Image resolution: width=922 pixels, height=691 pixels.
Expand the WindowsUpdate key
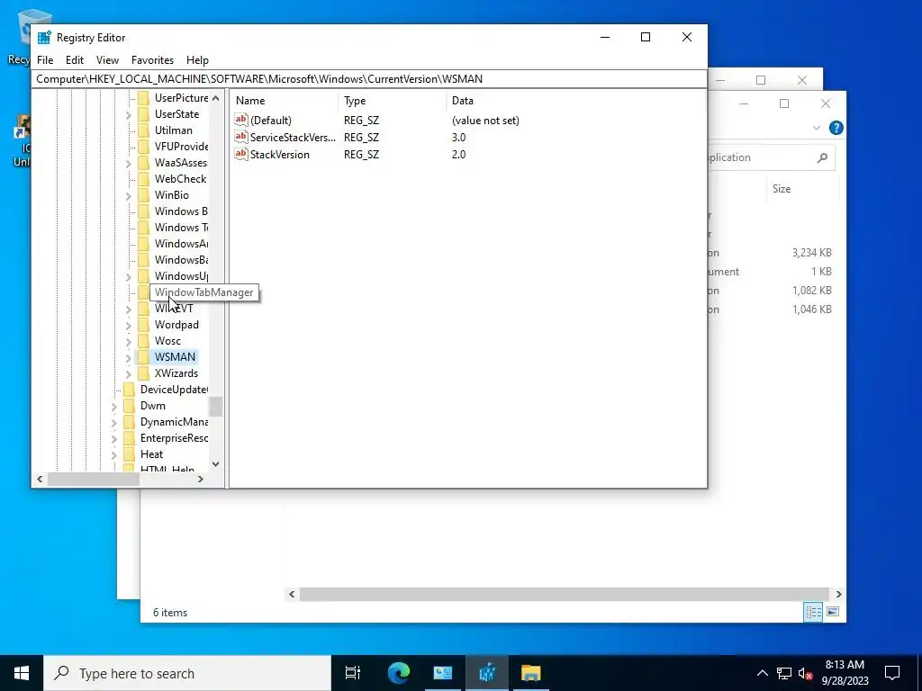pyautogui.click(x=129, y=276)
